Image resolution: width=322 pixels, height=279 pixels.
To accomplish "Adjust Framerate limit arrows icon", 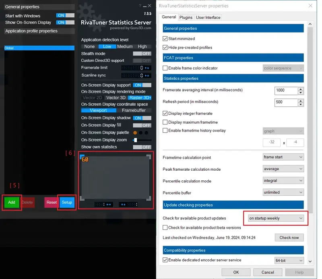I will [x=147, y=68].
